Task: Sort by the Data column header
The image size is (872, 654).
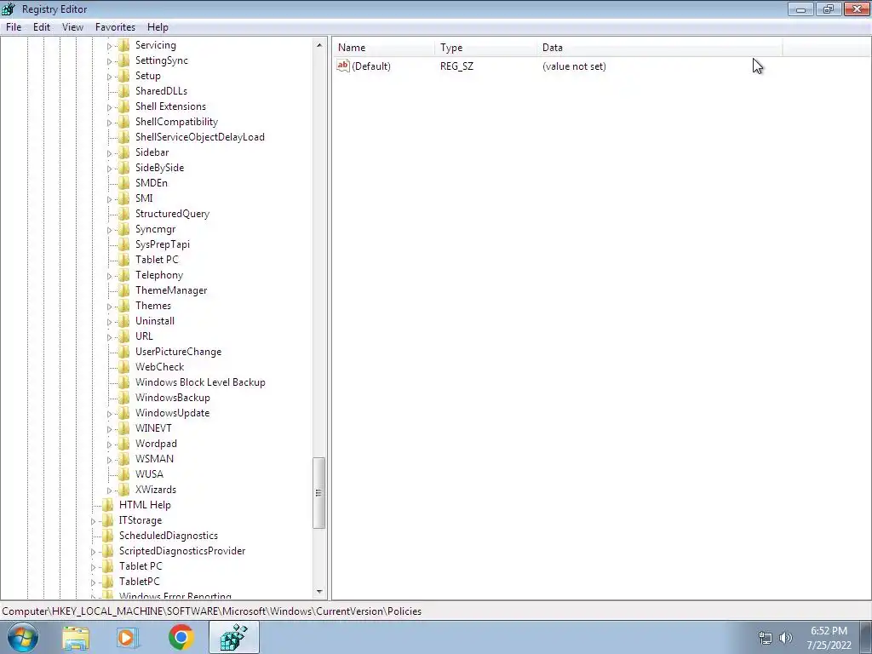Action: point(660,48)
